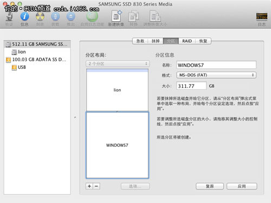The height and width of the screenshot is (203, 271).
Task: Open the Info toolbar icon
Action: 24,17
